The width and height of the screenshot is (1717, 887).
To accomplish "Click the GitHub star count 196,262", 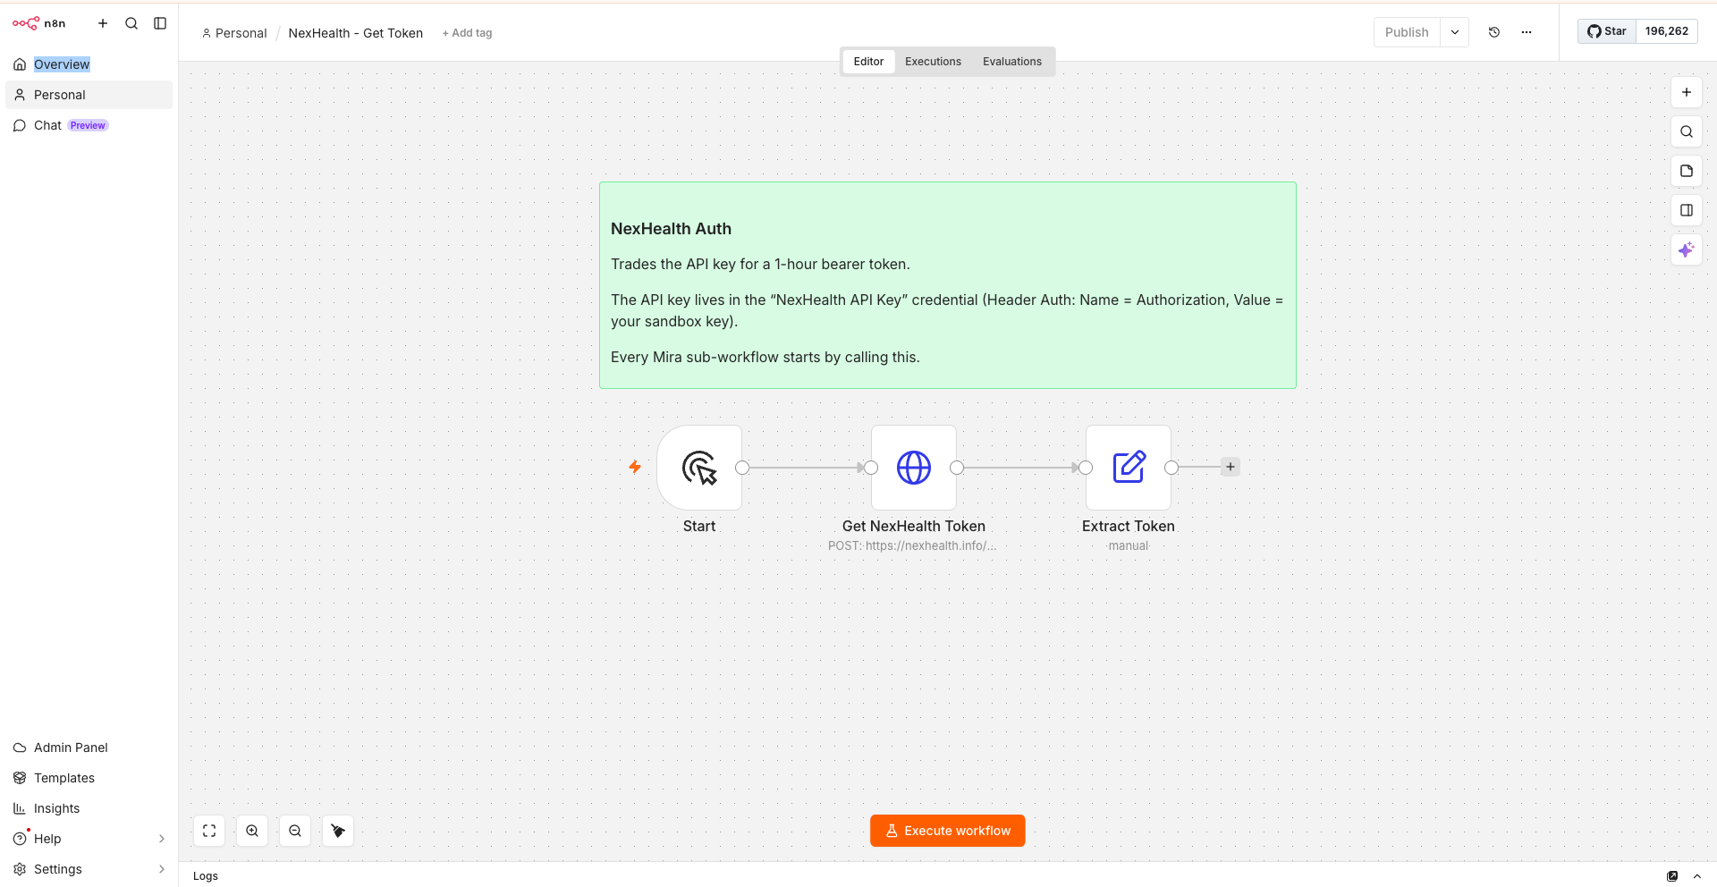I will pos(1667,31).
